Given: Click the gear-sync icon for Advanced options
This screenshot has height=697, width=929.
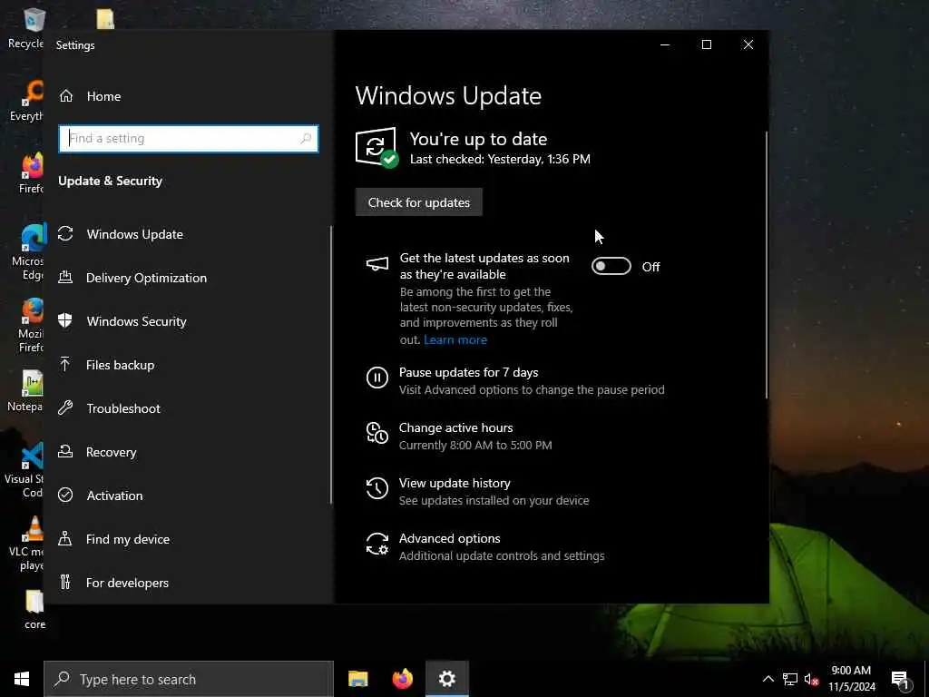Looking at the screenshot, I should coord(376,544).
